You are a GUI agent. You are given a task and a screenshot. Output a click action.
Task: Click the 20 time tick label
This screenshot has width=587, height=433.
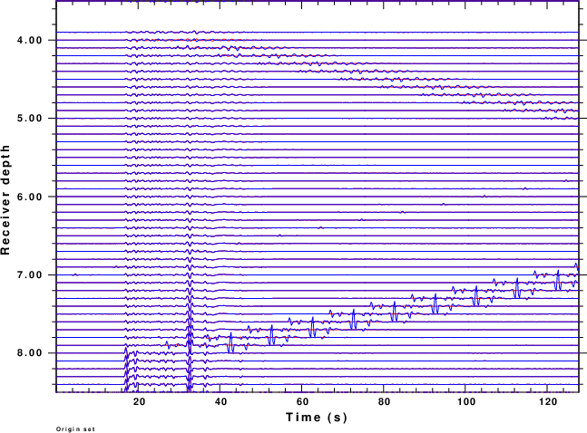click(x=139, y=402)
